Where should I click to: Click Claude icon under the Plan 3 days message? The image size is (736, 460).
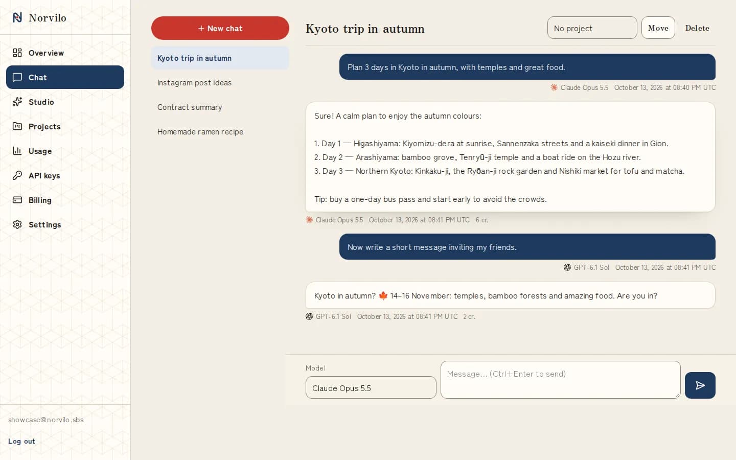[x=554, y=87]
